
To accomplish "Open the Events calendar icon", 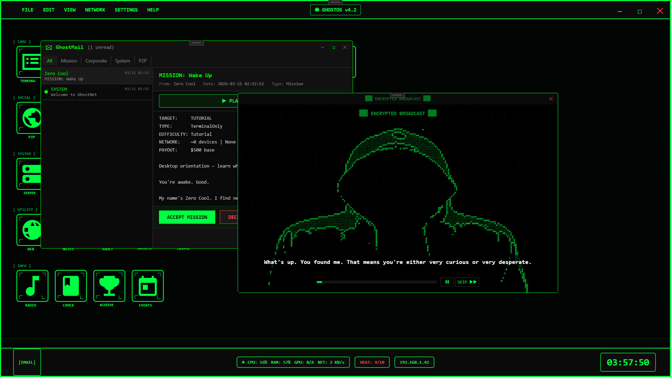I will (147, 286).
